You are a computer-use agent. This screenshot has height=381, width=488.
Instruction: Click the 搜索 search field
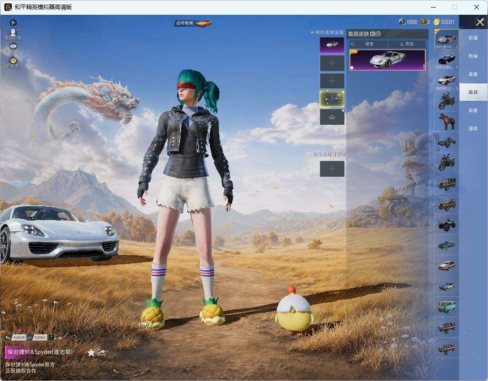pyautogui.click(x=368, y=44)
